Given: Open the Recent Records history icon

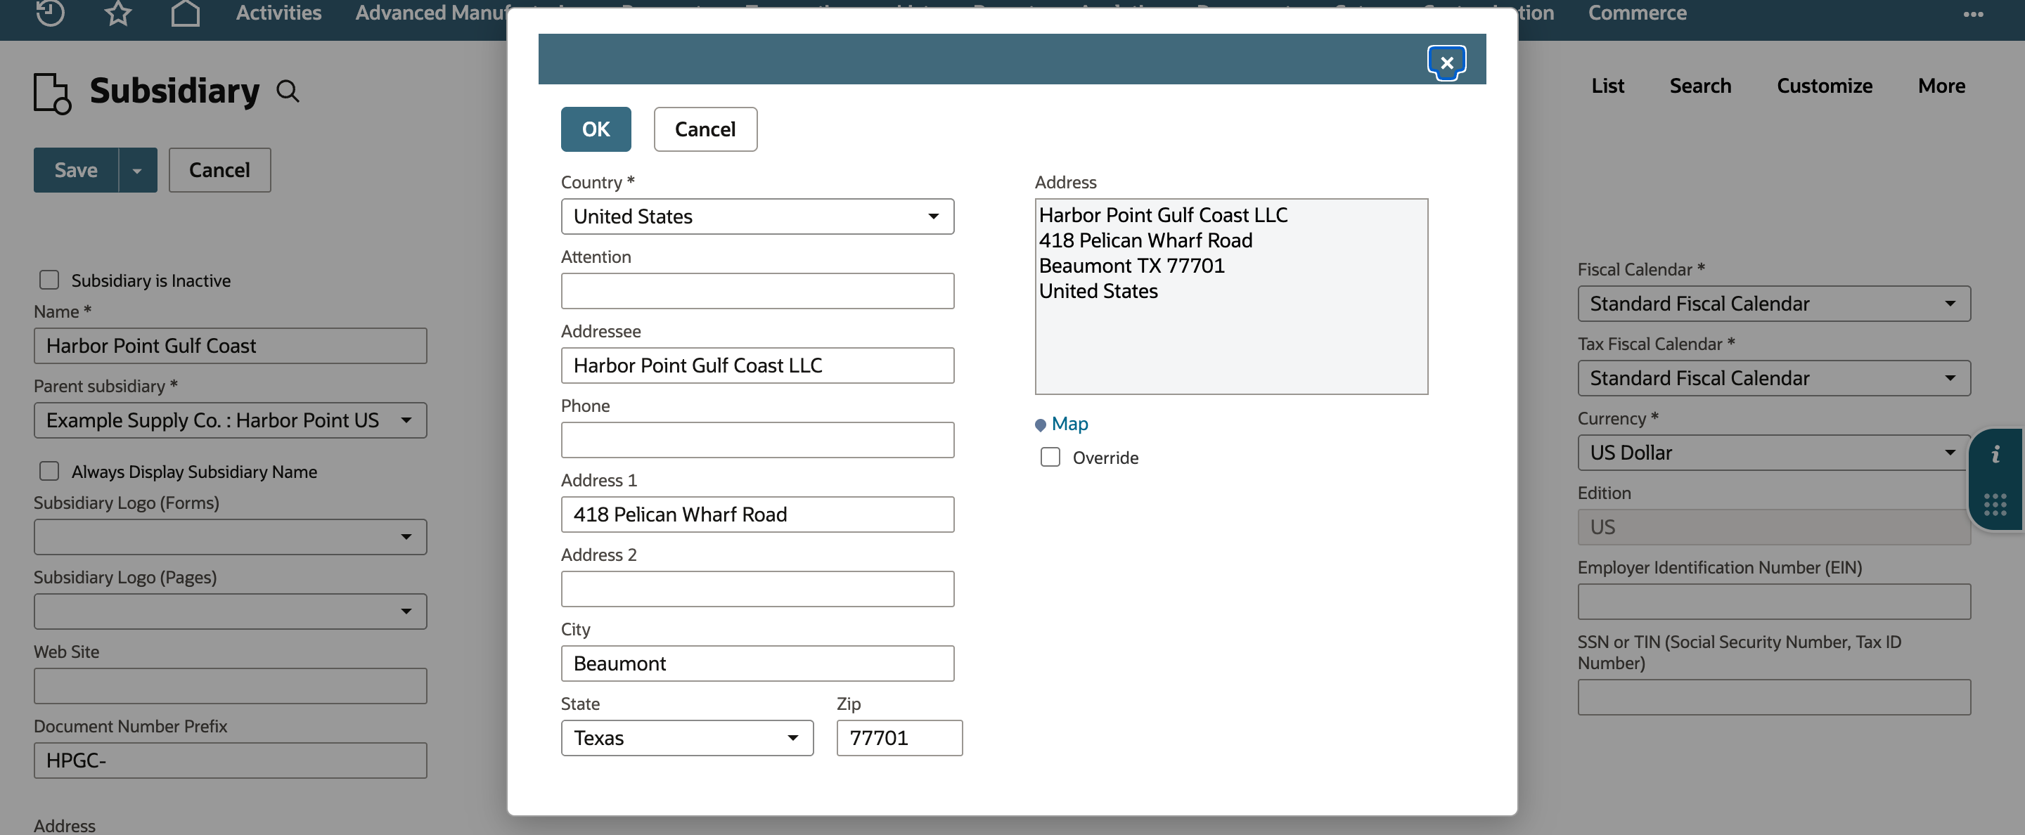Looking at the screenshot, I should [49, 12].
